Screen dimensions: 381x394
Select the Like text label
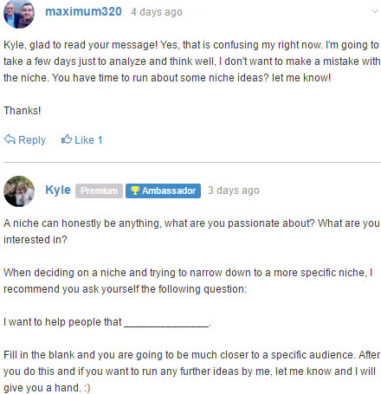click(x=84, y=140)
